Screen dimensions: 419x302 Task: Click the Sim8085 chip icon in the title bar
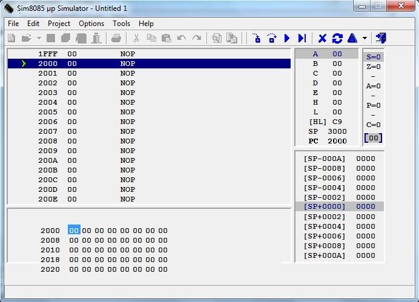(x=9, y=8)
